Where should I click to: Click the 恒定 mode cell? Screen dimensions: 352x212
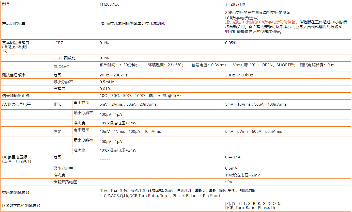point(57,132)
